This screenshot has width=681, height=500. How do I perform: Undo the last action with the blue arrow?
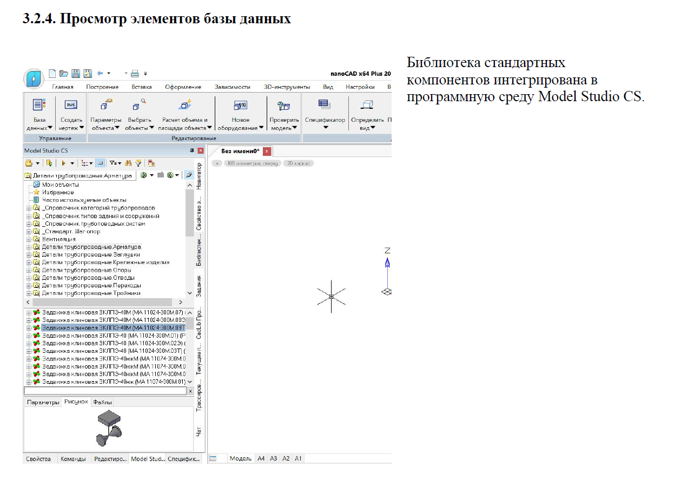100,74
